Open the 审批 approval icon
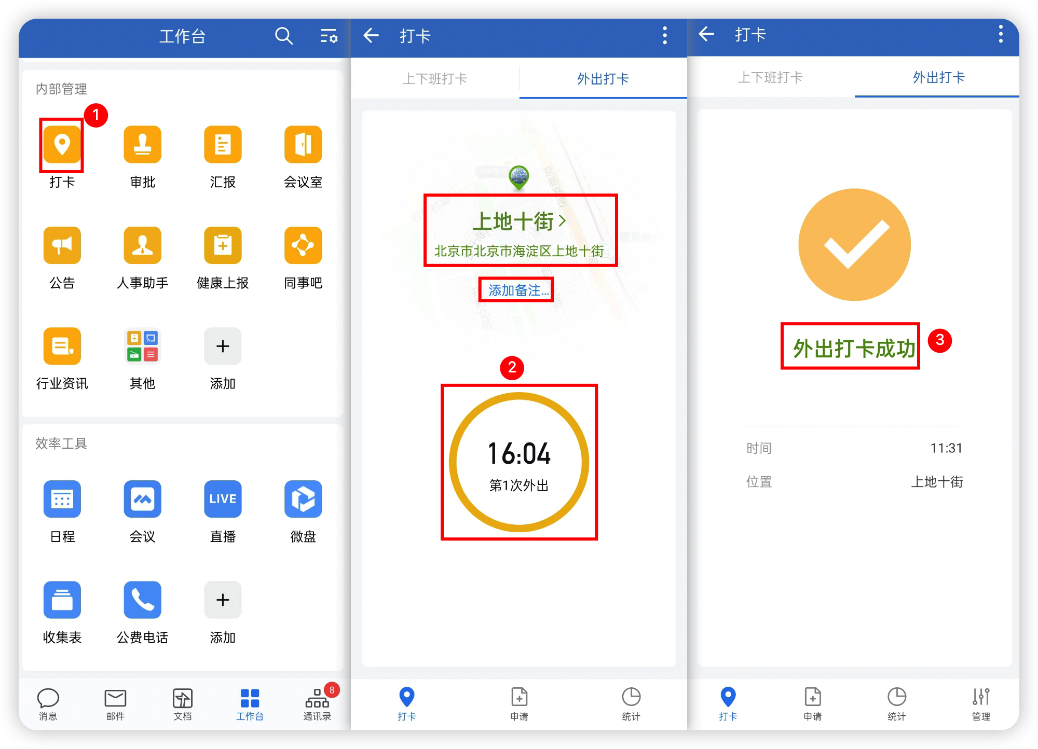This screenshot has height=749, width=1038. [142, 145]
